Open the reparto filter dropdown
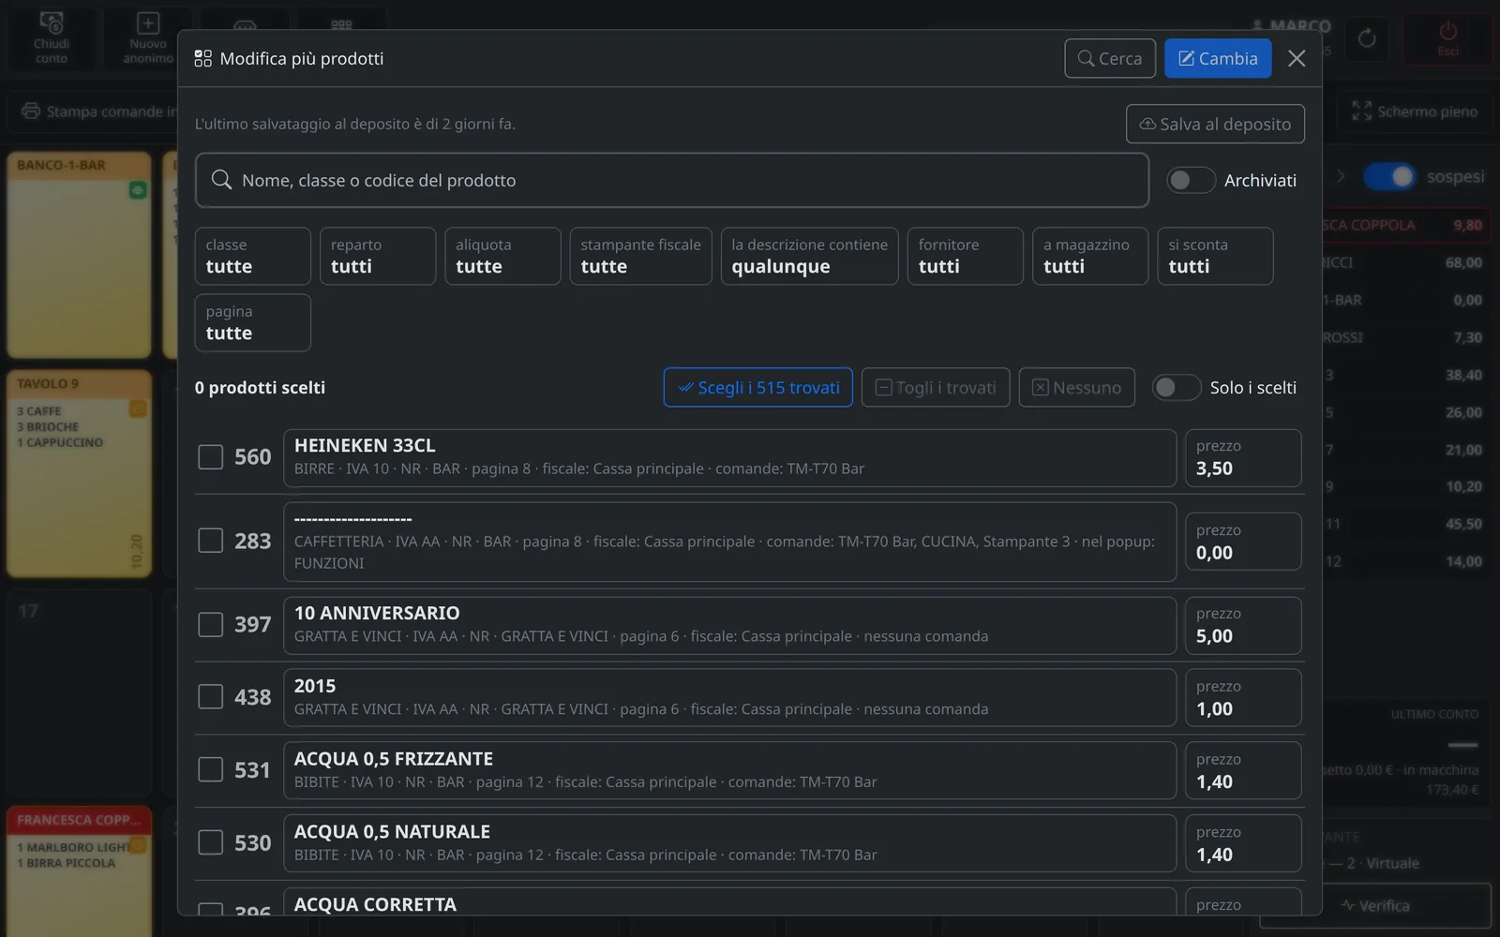The image size is (1500, 937). tap(377, 256)
